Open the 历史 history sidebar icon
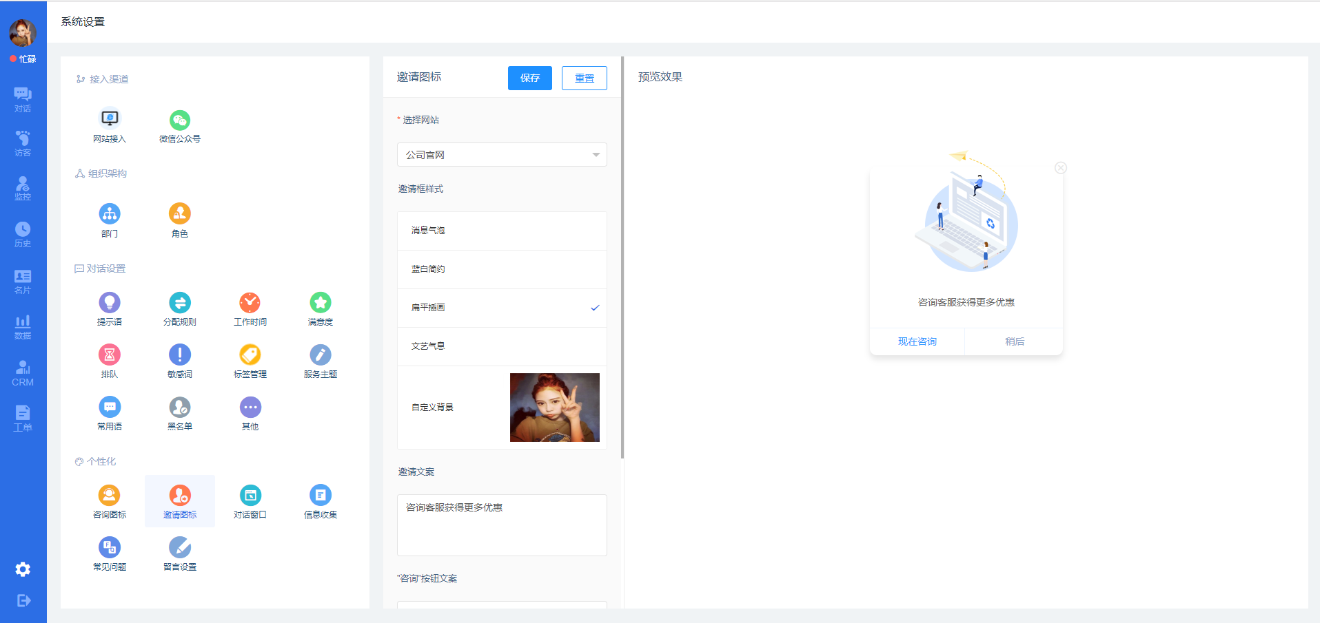The height and width of the screenshot is (623, 1320). pyautogui.click(x=23, y=235)
